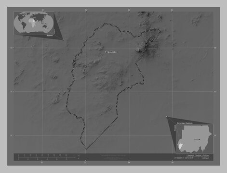Viewport: 227px width, 173px height.
Task: Click the Zalingei city marker circle
Action: pos(106,52)
